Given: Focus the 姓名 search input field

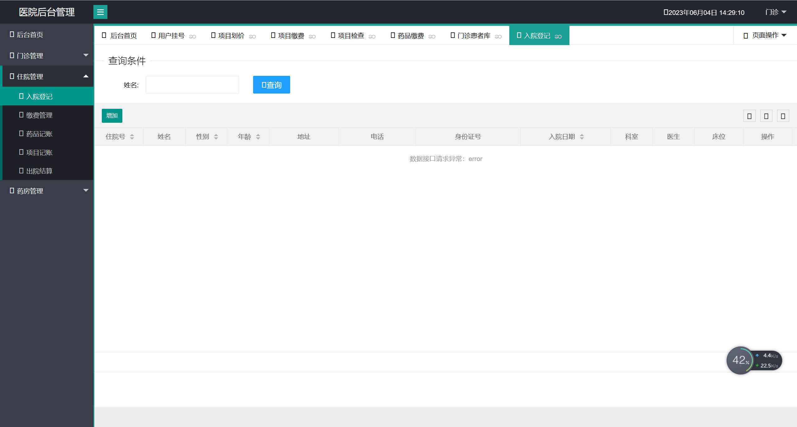Looking at the screenshot, I should pyautogui.click(x=192, y=85).
